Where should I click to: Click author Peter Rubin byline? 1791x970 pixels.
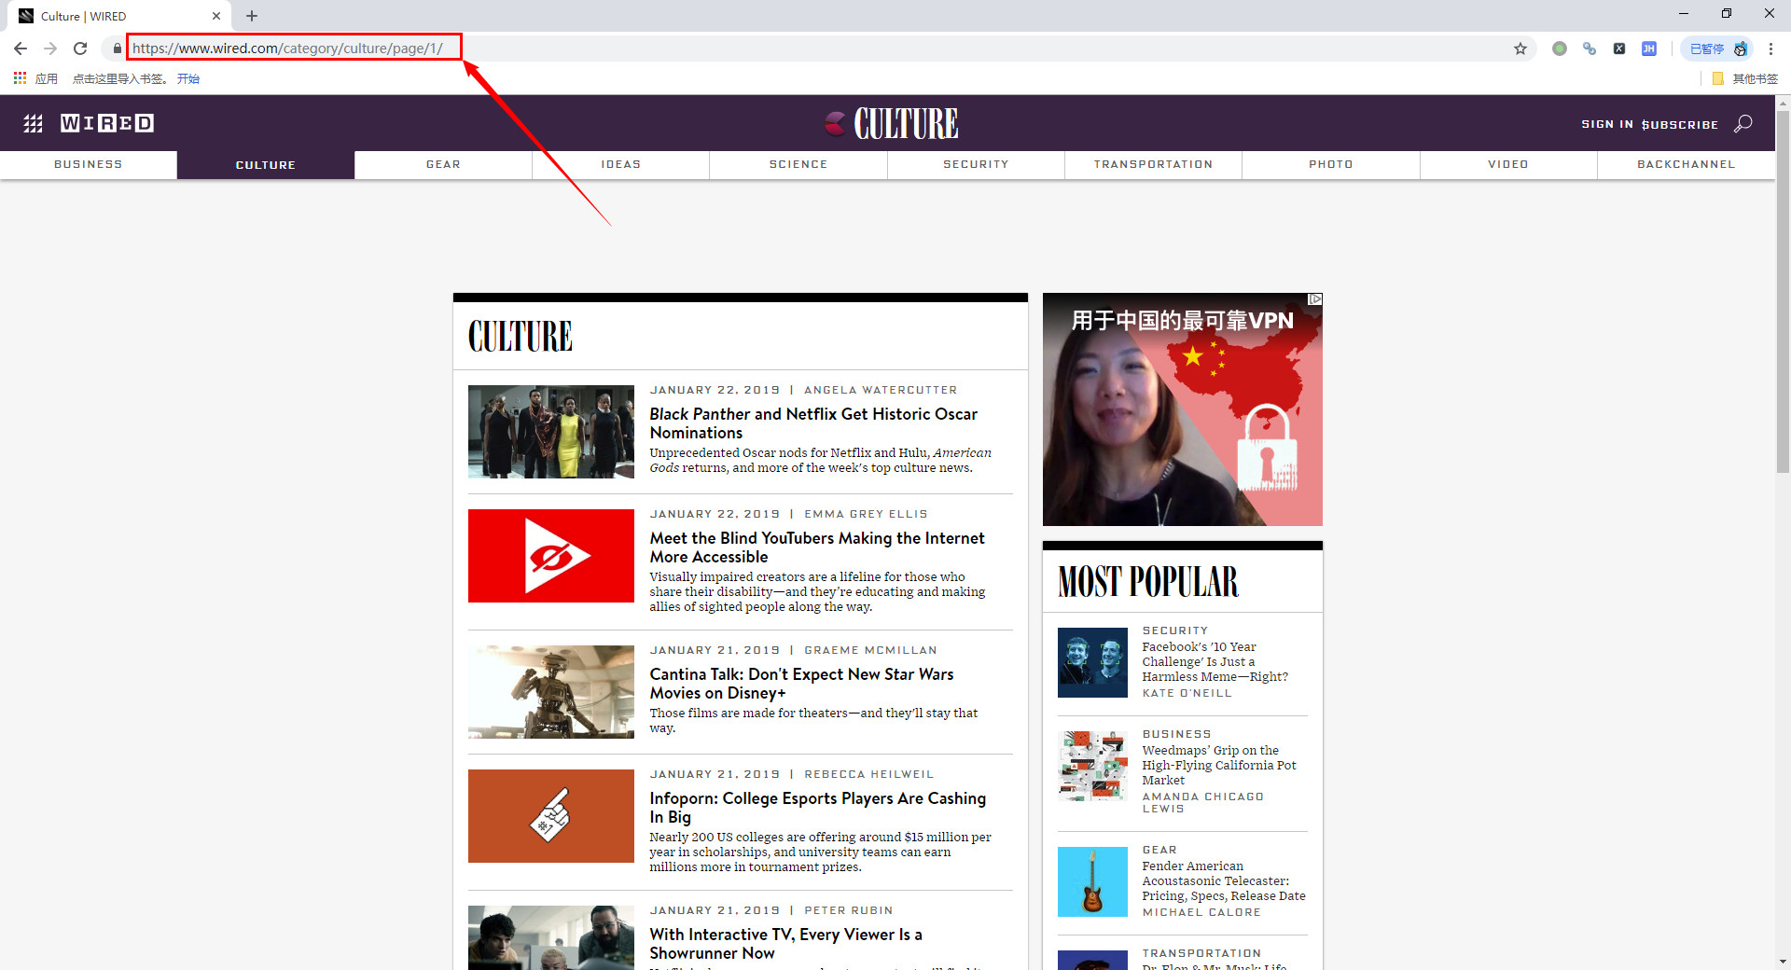pyautogui.click(x=848, y=910)
